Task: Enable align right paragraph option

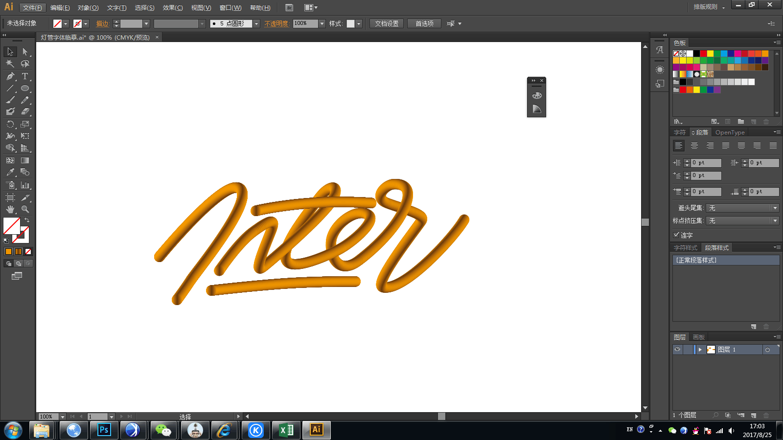Action: 710,146
